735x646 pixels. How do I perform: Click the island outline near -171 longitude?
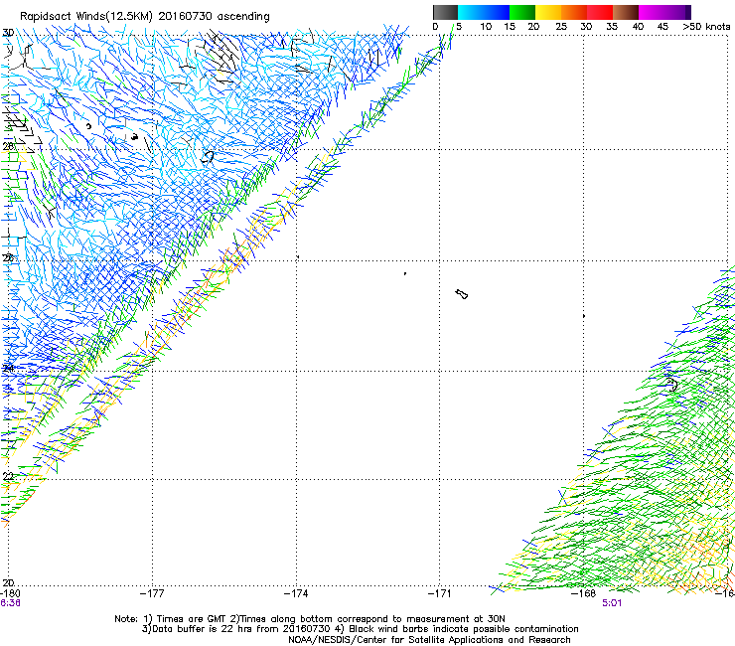pos(462,294)
